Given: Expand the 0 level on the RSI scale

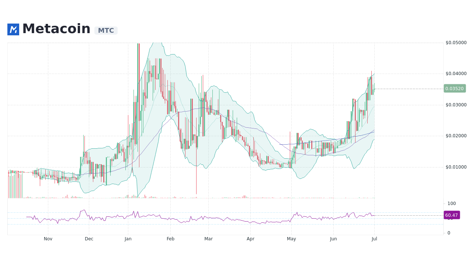Looking at the screenshot, I should [448, 233].
